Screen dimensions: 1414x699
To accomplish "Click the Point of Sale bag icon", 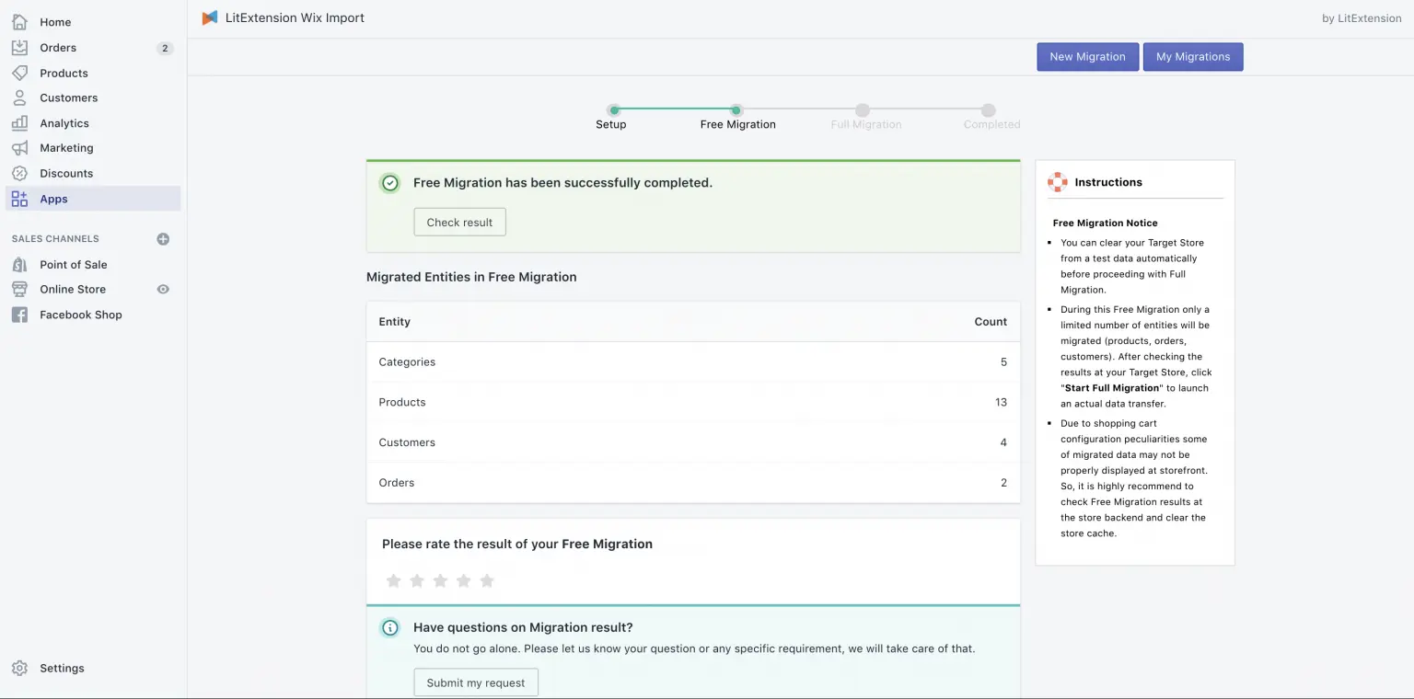I will coord(19,265).
